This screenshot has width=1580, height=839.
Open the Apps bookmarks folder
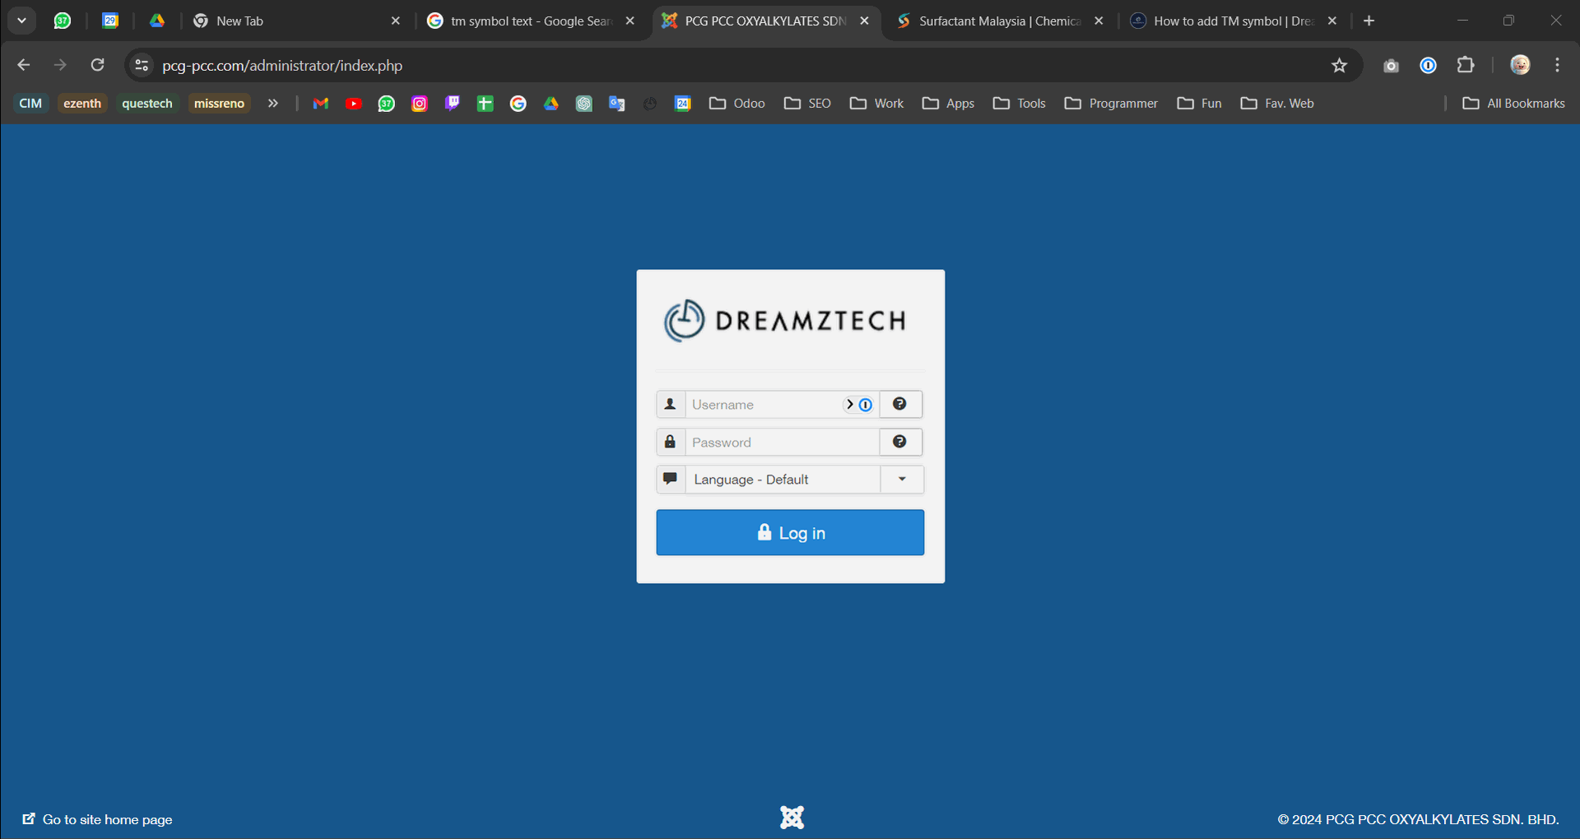[x=949, y=103]
